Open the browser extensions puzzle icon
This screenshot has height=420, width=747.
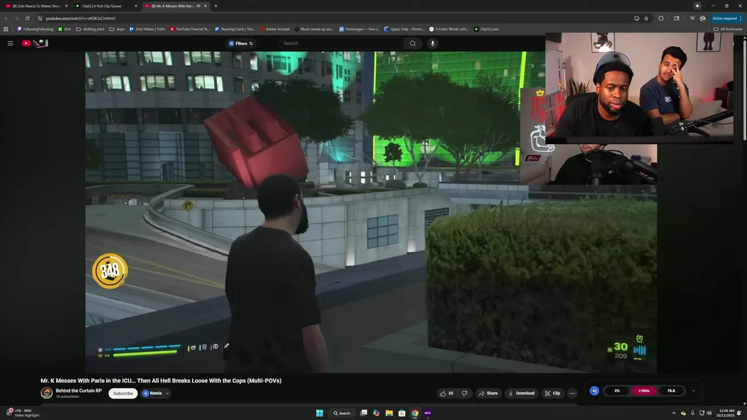(661, 18)
